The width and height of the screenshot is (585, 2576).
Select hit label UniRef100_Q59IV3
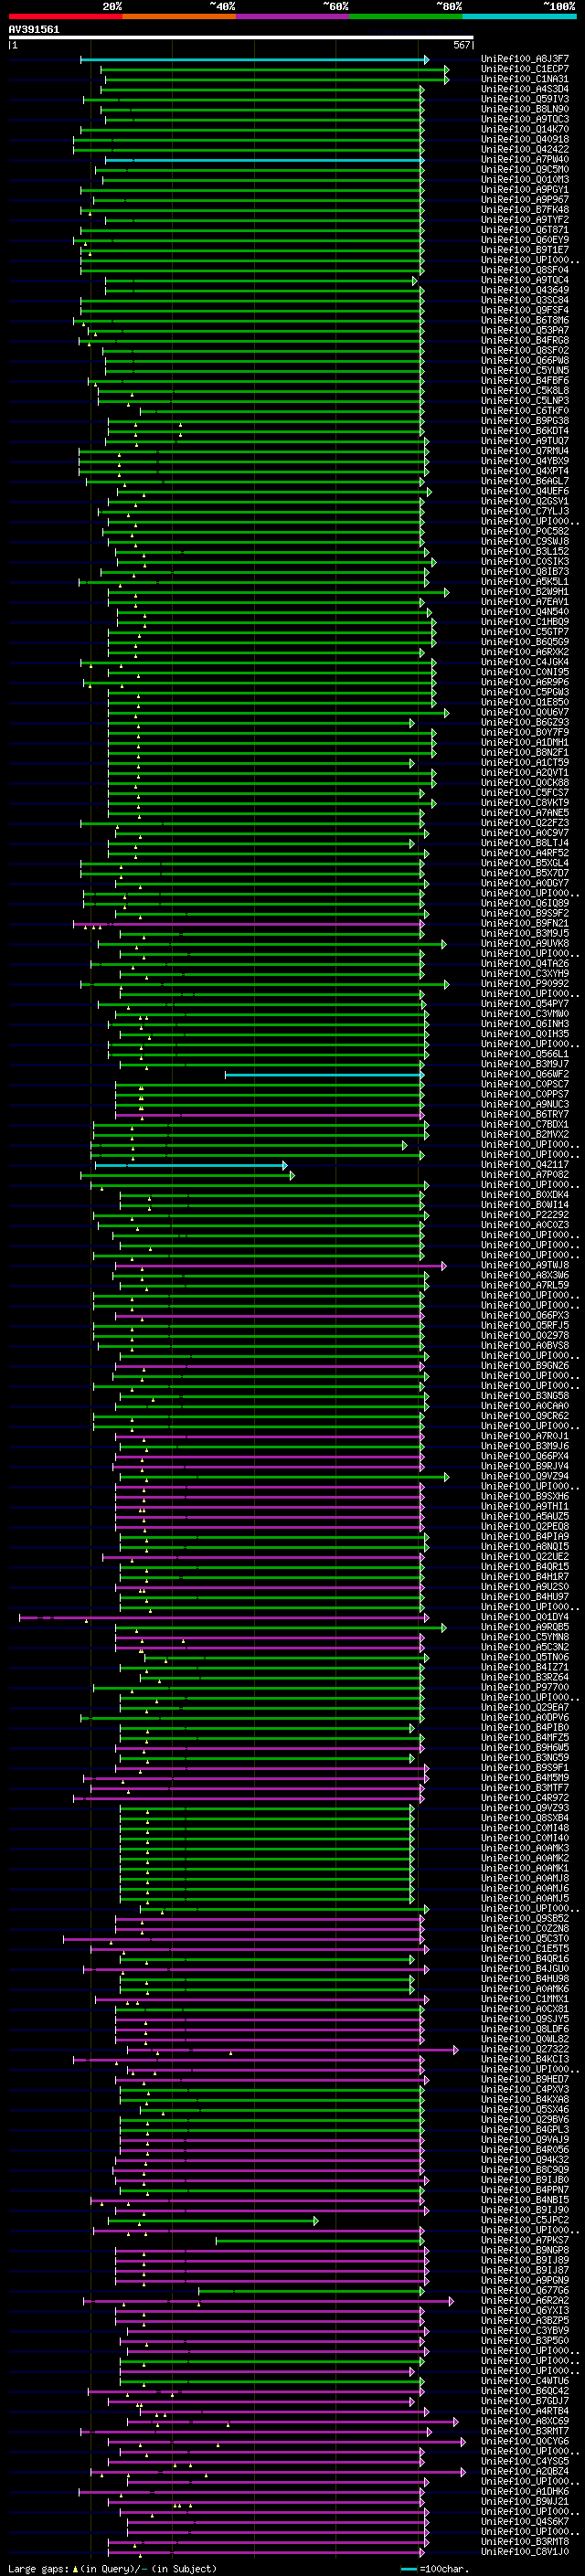click(x=525, y=99)
